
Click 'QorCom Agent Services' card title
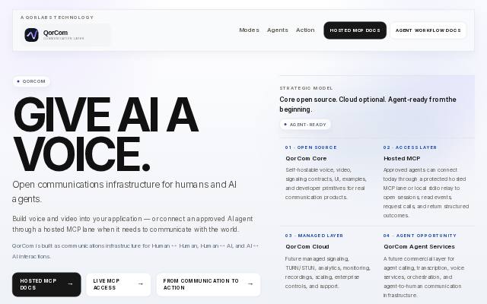coord(419,246)
